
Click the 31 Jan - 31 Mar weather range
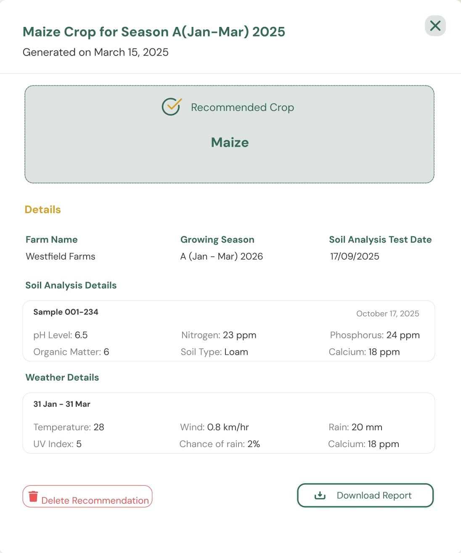(x=62, y=404)
